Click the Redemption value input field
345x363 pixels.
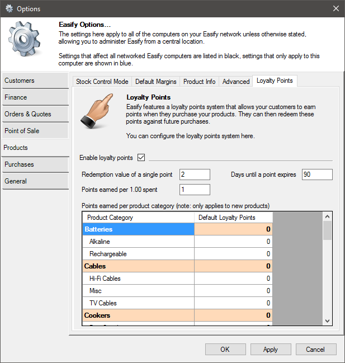(x=195, y=175)
